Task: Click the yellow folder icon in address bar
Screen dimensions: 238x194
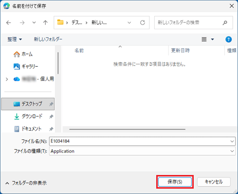Action: point(60,22)
